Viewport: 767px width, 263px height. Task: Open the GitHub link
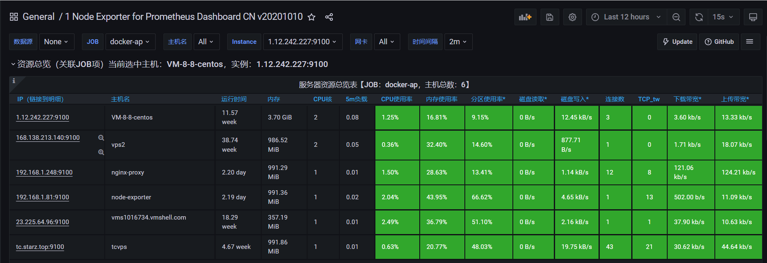coord(719,42)
